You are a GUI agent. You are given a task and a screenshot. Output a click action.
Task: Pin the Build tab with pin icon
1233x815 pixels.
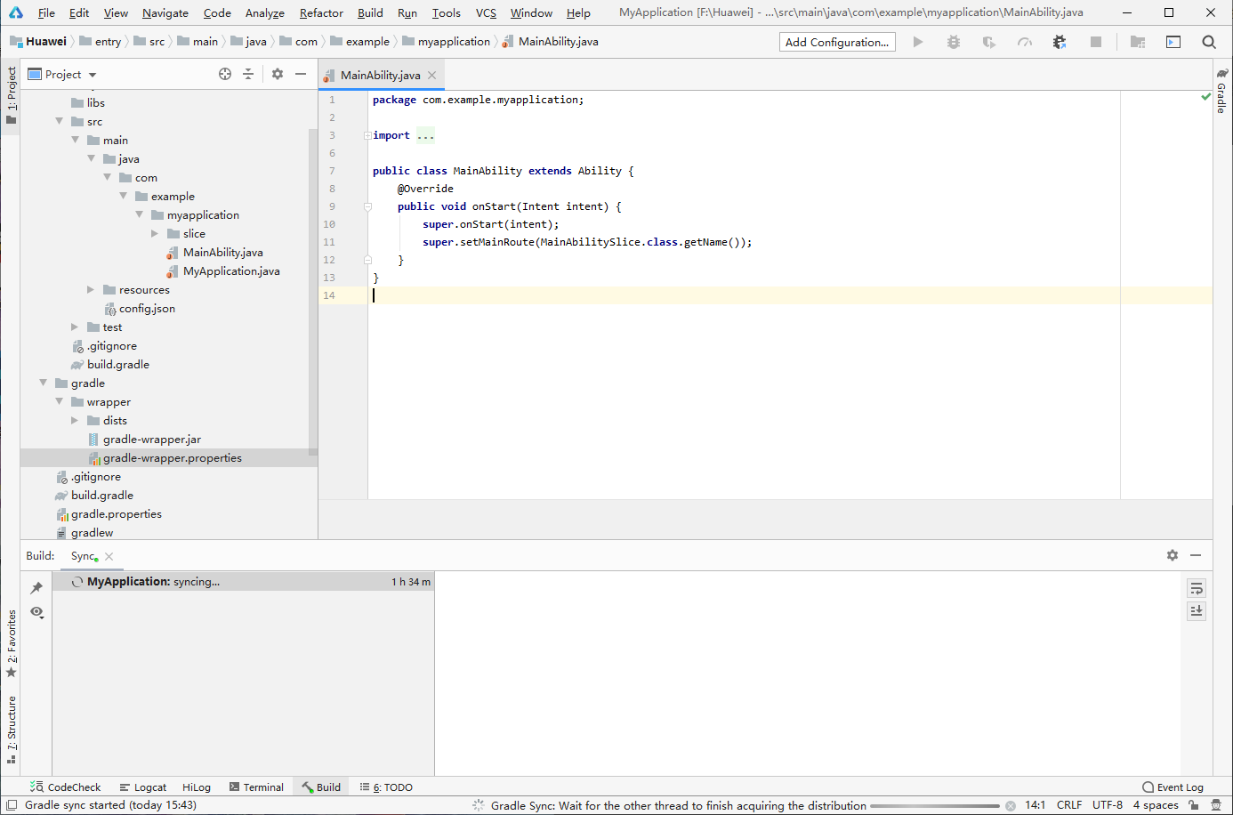click(36, 588)
